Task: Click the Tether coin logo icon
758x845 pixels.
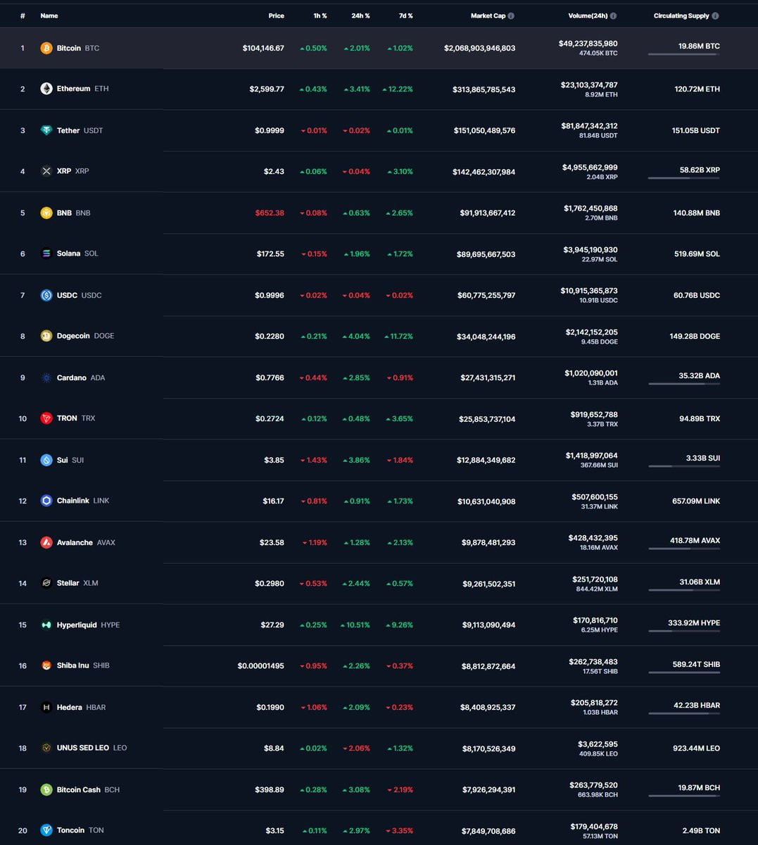Action: click(x=46, y=130)
